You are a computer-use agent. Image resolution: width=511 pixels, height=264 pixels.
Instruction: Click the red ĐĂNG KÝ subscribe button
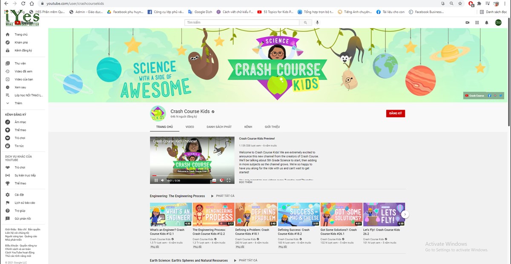tap(396, 114)
